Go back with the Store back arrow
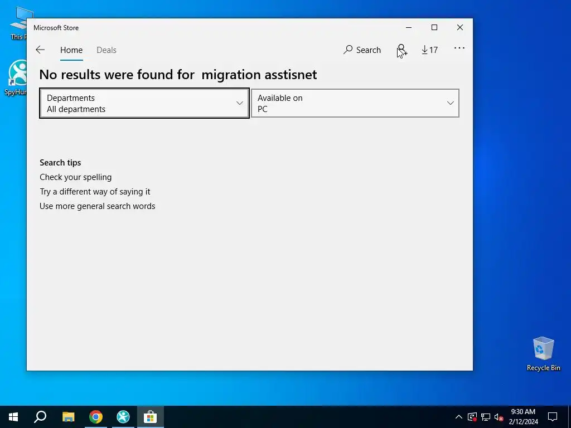 click(40, 50)
